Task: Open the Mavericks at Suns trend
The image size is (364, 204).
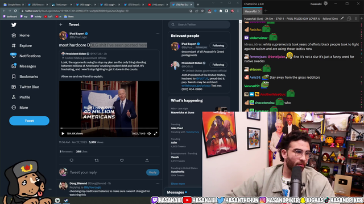Action: coord(183,113)
